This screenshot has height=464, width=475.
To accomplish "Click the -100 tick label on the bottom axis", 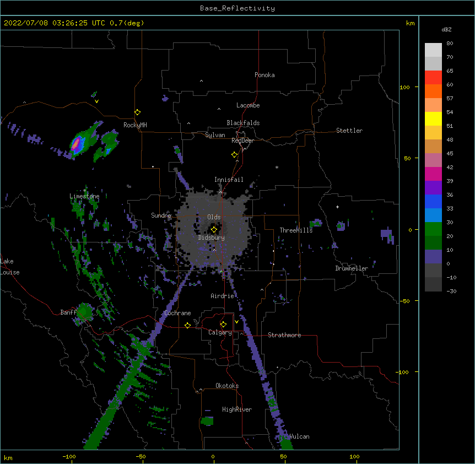I will click(69, 457).
